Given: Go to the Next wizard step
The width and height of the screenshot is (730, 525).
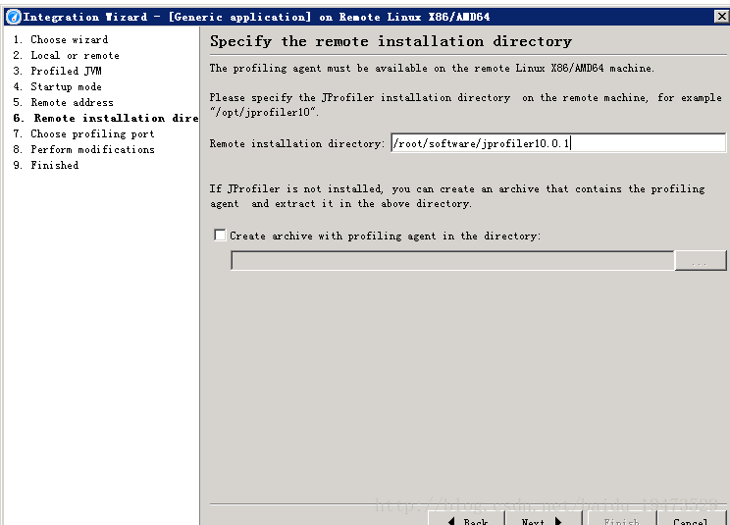Looking at the screenshot, I should click(x=544, y=518).
